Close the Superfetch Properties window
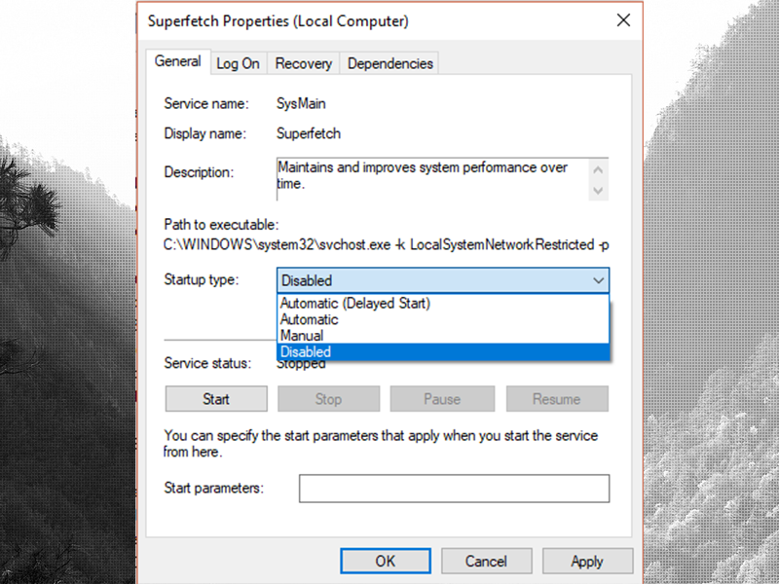The height and width of the screenshot is (584, 779). (x=623, y=19)
